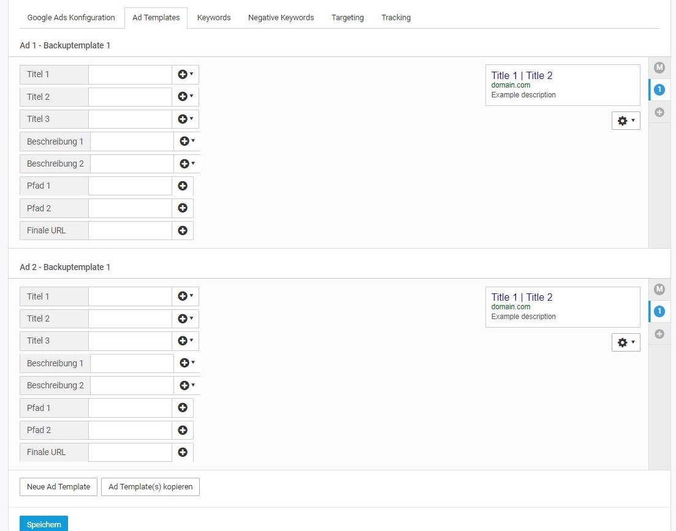
Task: Select variant 1 badge for Ad 1
Action: point(659,89)
